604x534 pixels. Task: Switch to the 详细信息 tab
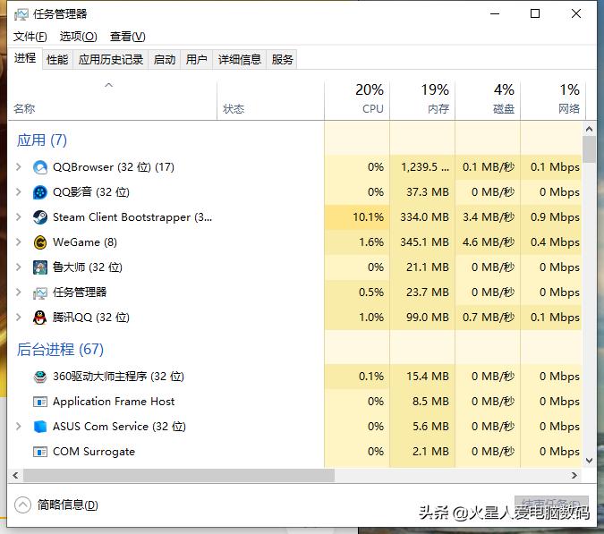[x=239, y=59]
